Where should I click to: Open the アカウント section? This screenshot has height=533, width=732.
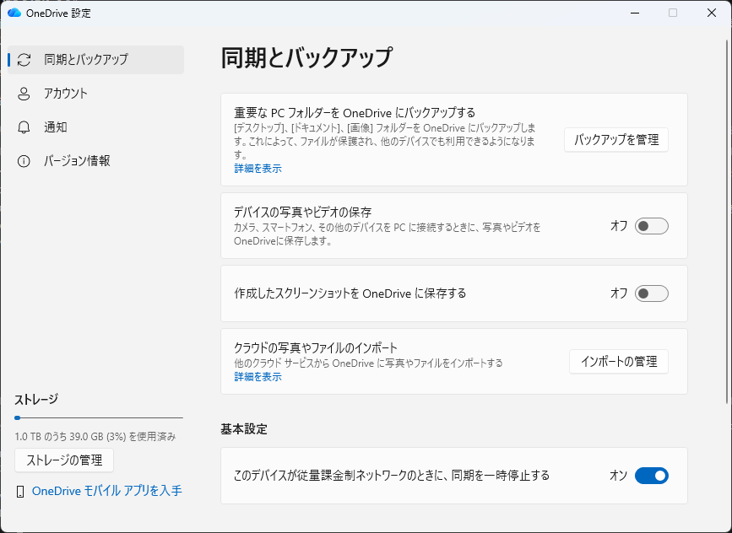pyautogui.click(x=95, y=94)
